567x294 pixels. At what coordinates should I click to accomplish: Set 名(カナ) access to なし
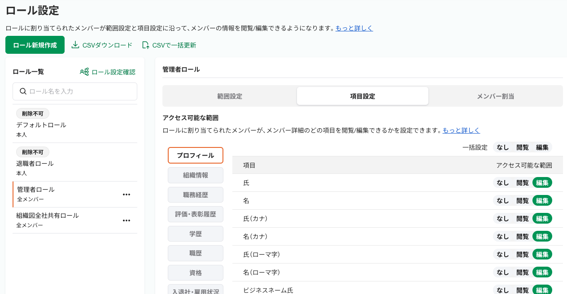[x=503, y=236]
